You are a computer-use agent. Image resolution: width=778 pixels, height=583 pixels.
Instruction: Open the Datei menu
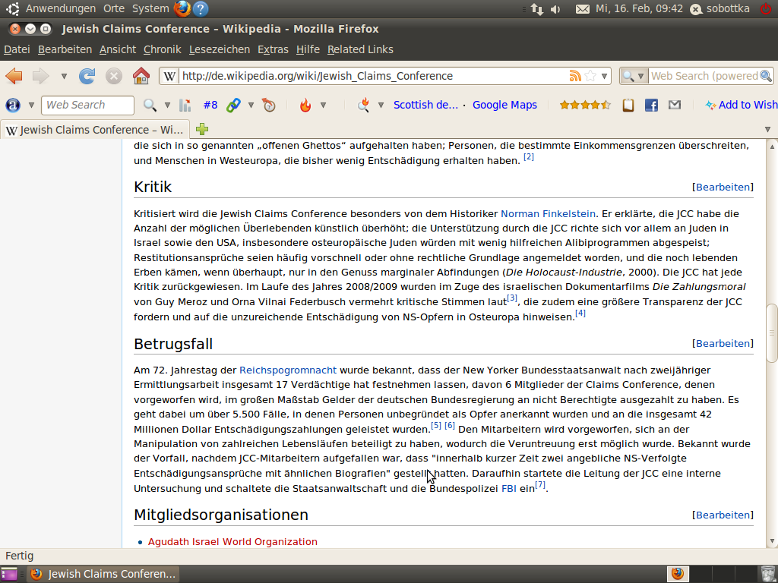pos(17,49)
